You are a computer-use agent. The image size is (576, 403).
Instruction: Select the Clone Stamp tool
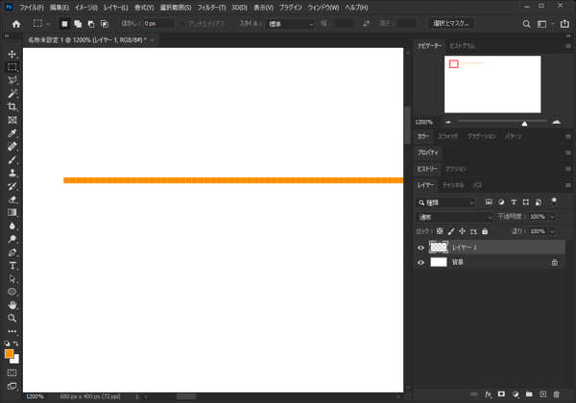pos(12,173)
